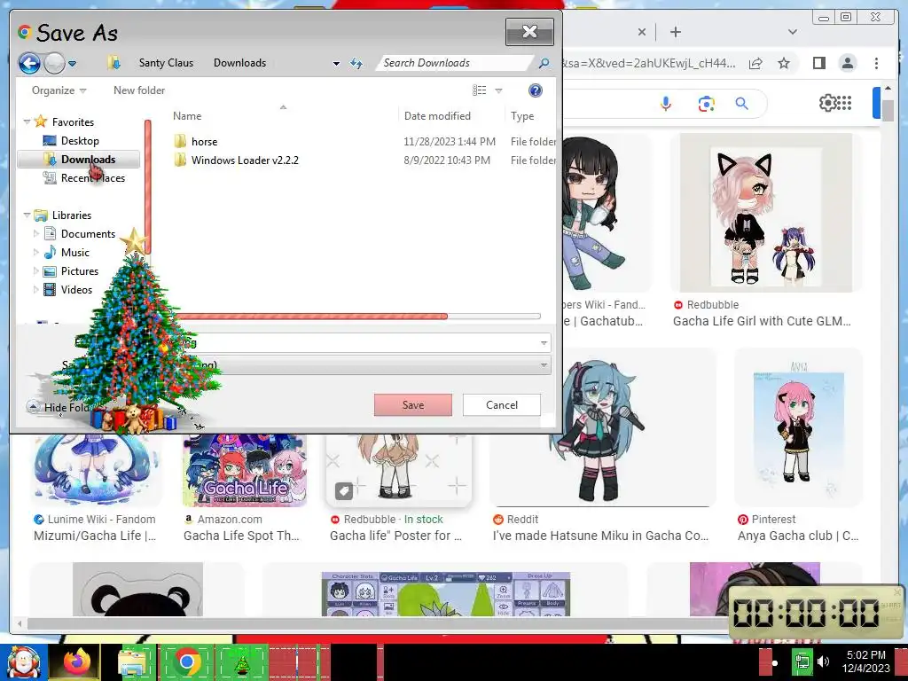Click Hide Folders toggle arrow
Image resolution: width=908 pixels, height=681 pixels.
point(33,406)
